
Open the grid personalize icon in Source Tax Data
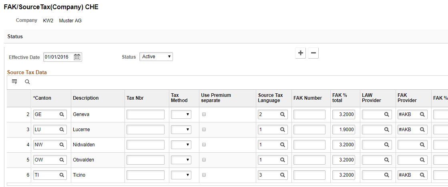tap(14, 82)
